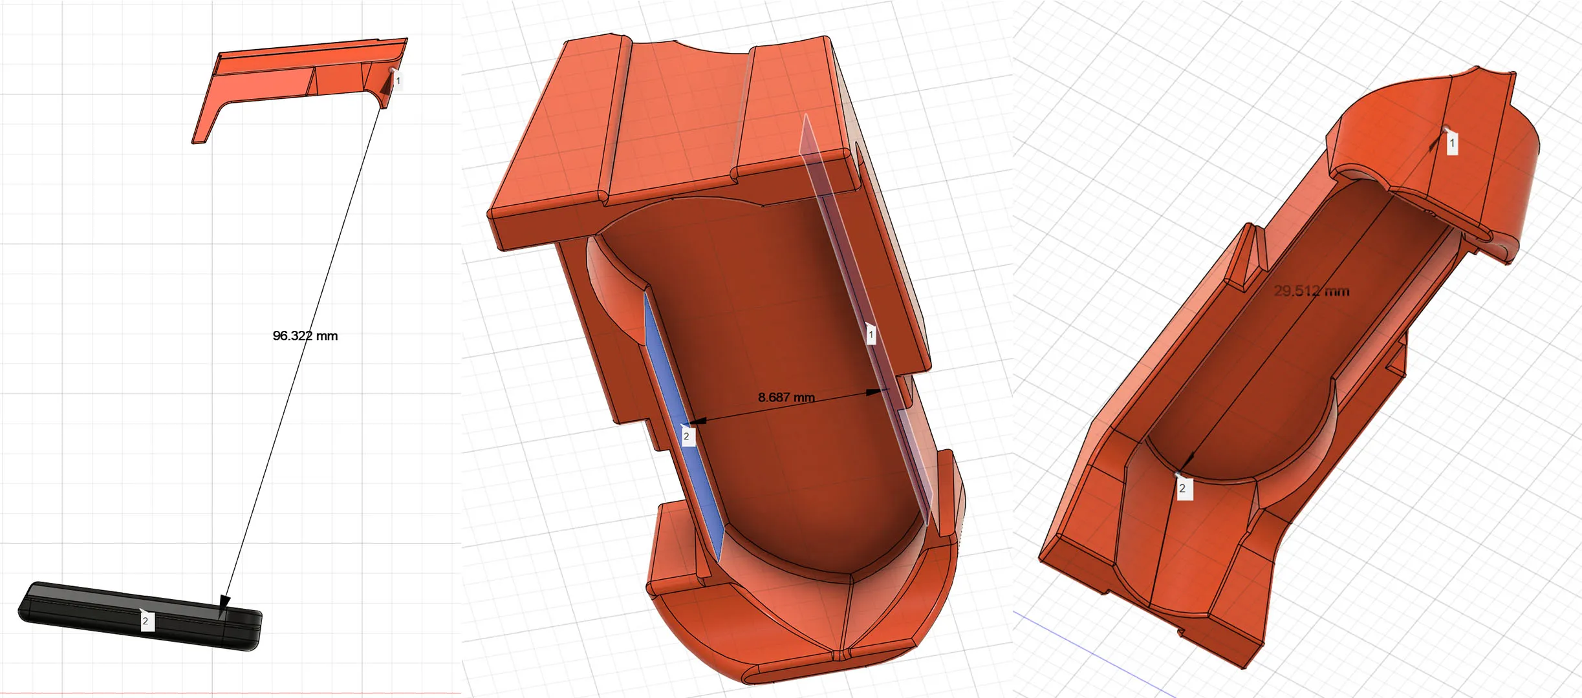This screenshot has width=1582, height=698.
Task: Click the orange bracket in left view
Action: click(x=272, y=81)
